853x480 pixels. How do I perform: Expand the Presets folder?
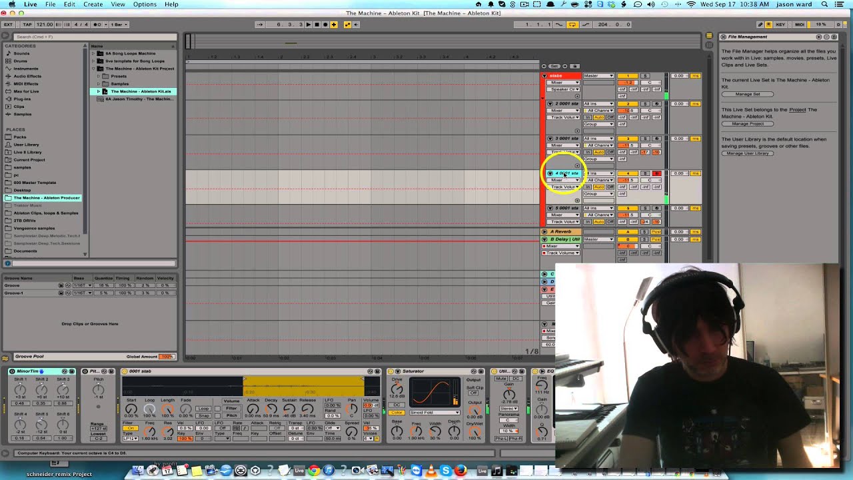point(99,76)
